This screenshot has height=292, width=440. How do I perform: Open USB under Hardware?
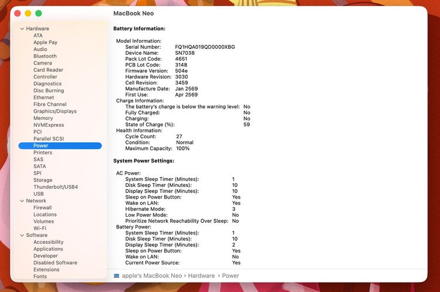(39, 194)
